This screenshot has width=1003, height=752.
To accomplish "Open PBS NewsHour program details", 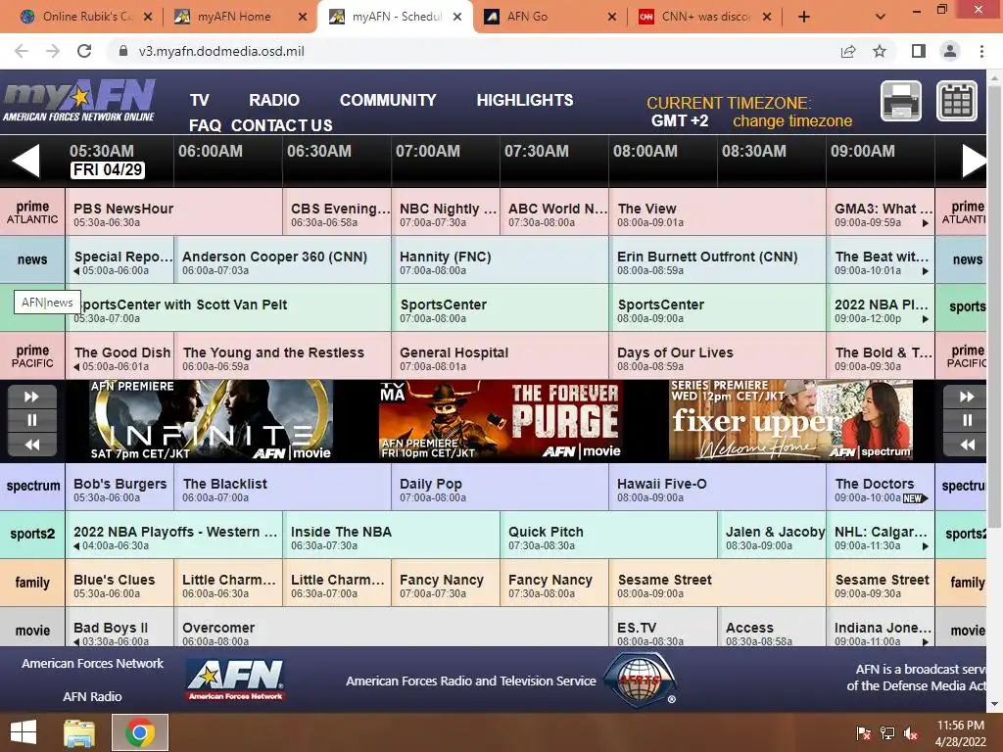I will 174,212.
